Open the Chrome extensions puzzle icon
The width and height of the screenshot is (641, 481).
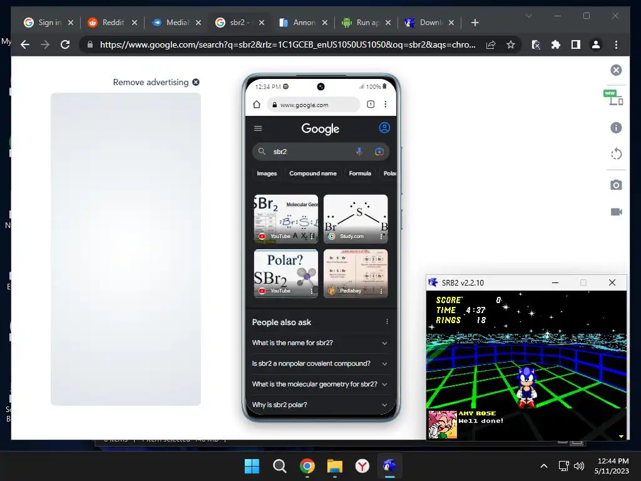(x=556, y=44)
